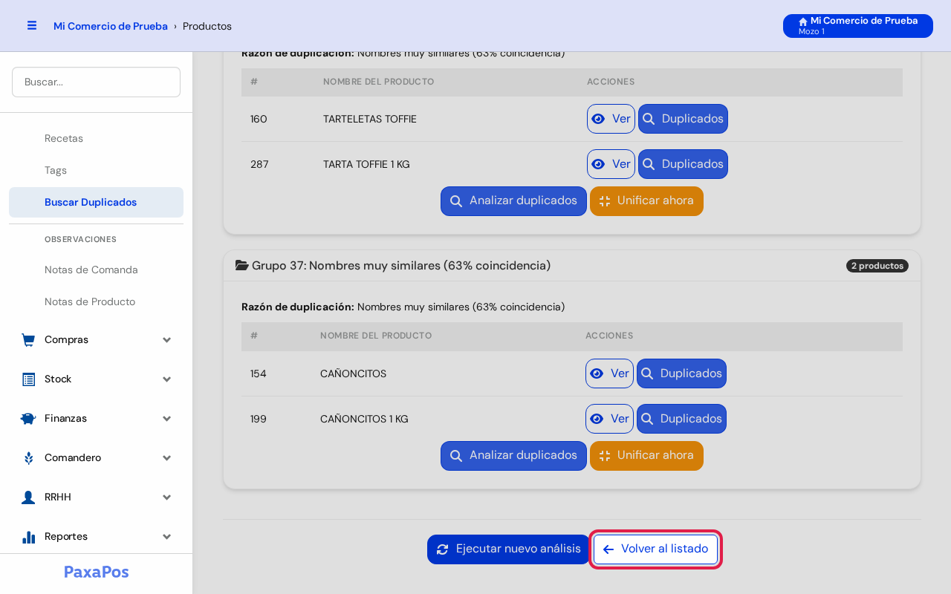Select Buscar Duplicados in the sidebar
The image size is (951, 594).
click(96, 203)
